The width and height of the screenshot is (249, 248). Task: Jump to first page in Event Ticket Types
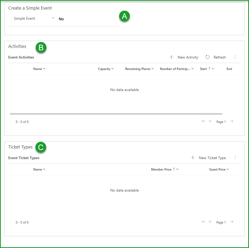(x=203, y=222)
